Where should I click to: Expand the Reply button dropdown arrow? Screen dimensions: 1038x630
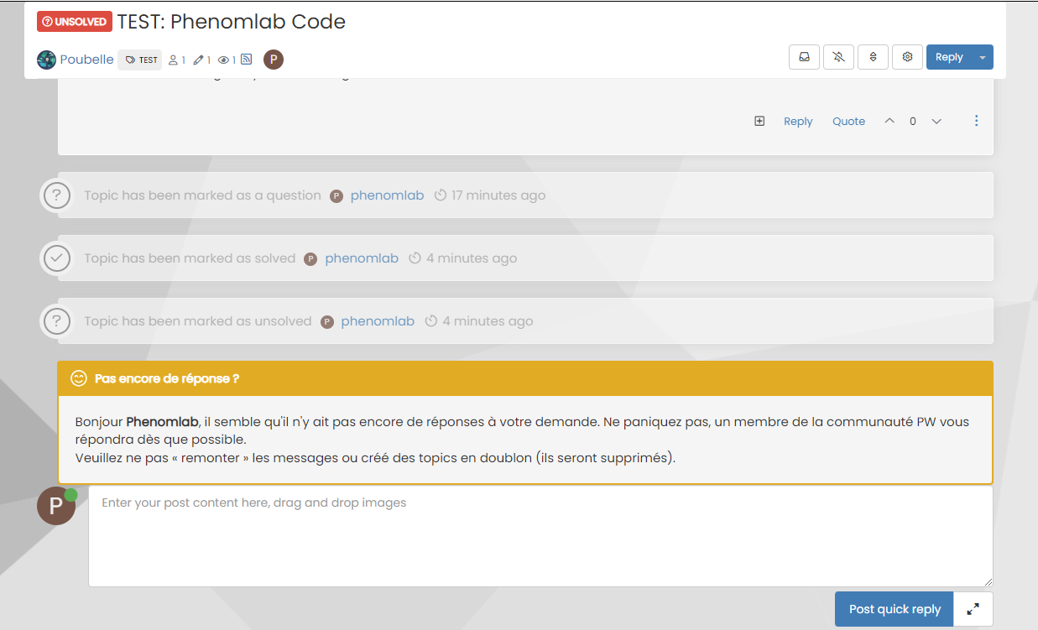[x=983, y=57]
